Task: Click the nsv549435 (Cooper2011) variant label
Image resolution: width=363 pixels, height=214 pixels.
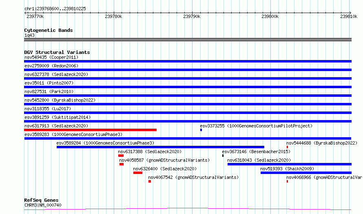Action: (x=51, y=57)
